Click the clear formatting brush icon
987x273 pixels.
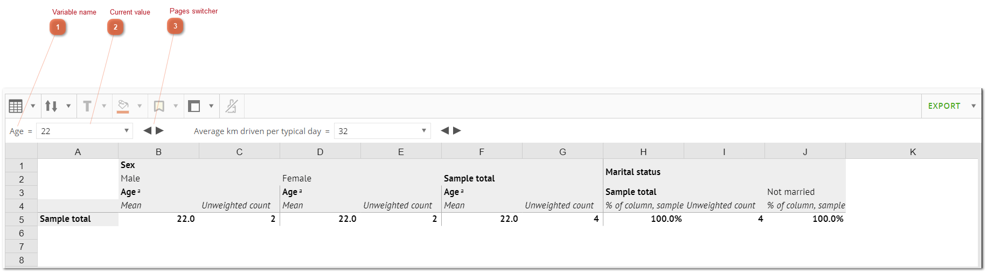pyautogui.click(x=232, y=106)
